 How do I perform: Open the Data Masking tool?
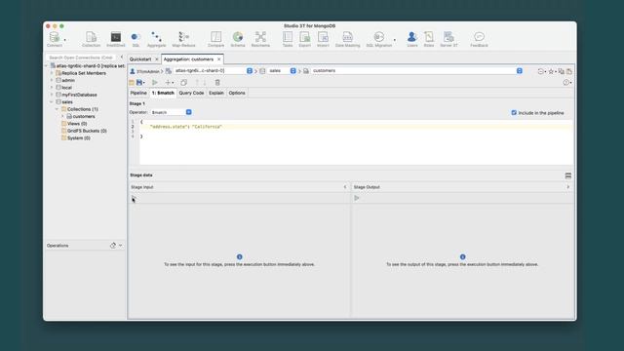[x=347, y=39]
